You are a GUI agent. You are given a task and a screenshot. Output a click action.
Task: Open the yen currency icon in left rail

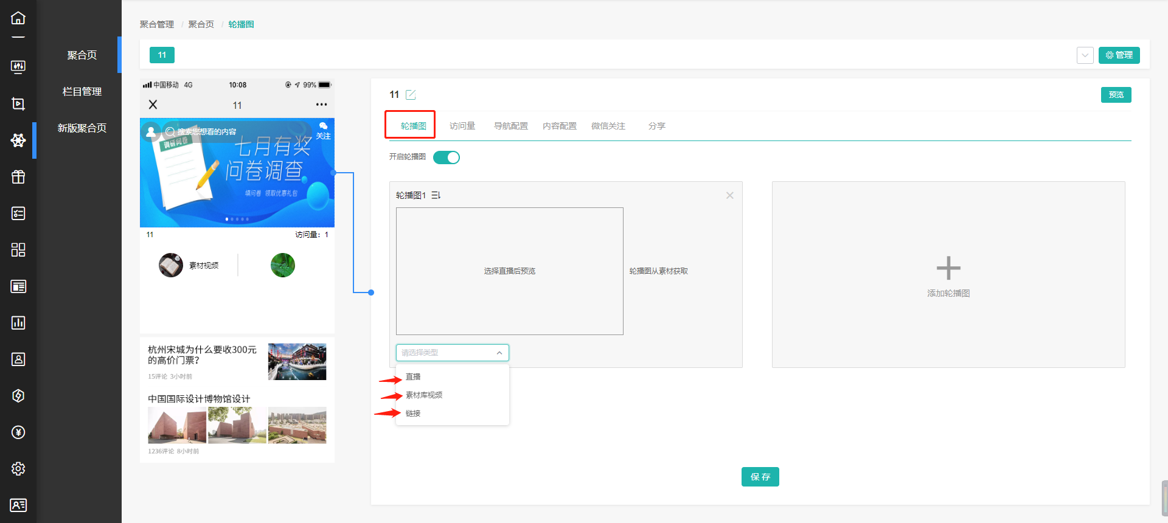pyautogui.click(x=18, y=432)
